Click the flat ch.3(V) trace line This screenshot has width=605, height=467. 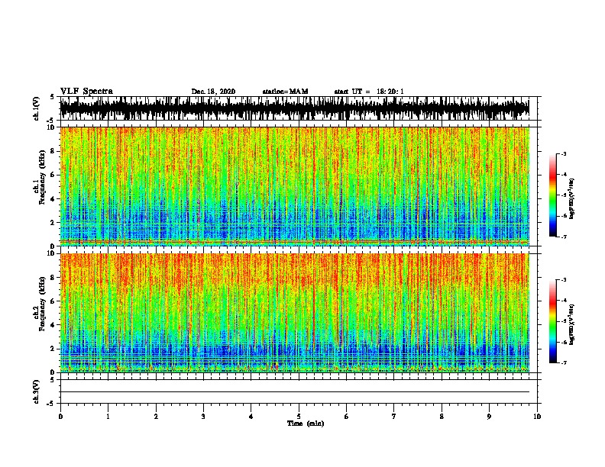294,392
